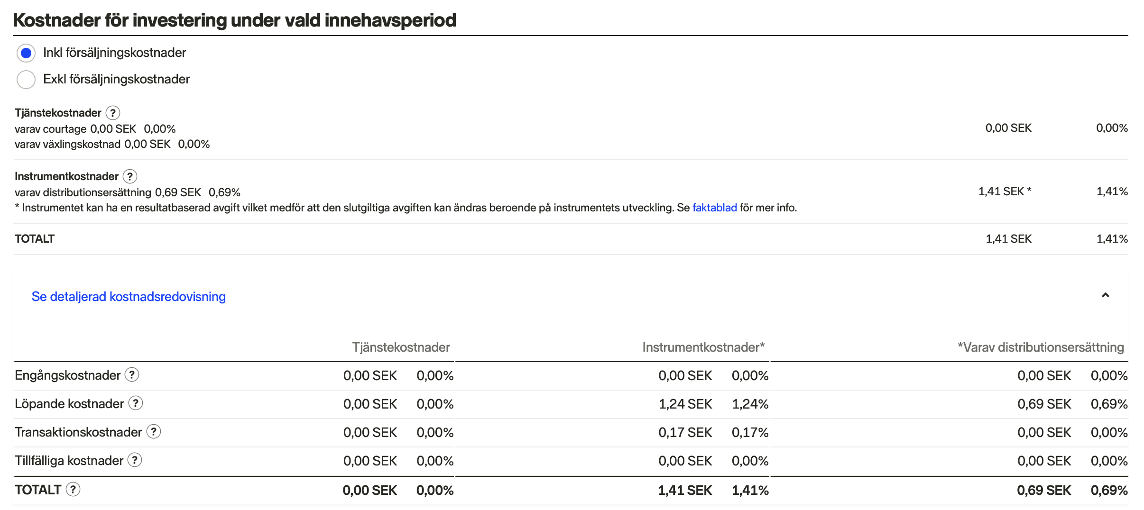Select Inkl försäljningskostnader radio button

click(x=26, y=53)
